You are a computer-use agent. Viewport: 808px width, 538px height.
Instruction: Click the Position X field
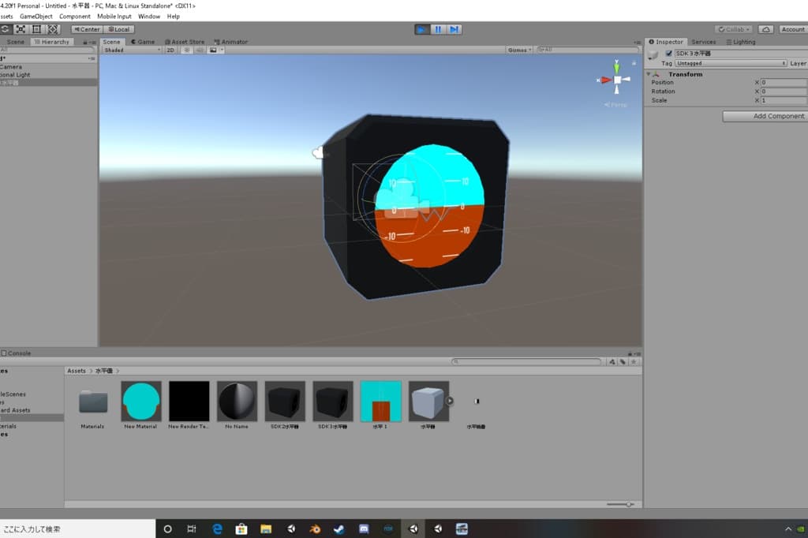click(x=784, y=83)
